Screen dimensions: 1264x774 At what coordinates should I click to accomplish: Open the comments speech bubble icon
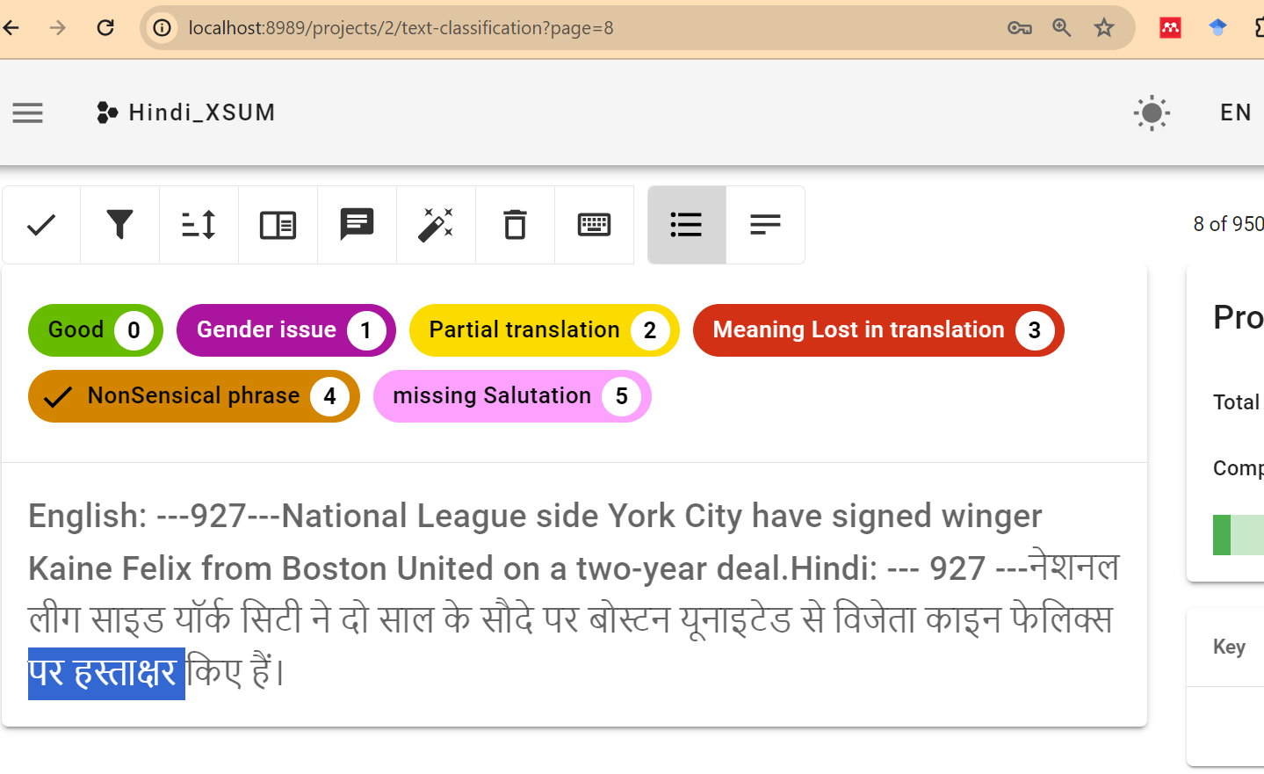(357, 225)
